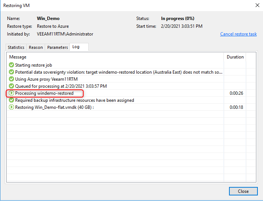The width and height of the screenshot is (263, 201).
Task: Close the Restoring VM dialog window
Action: pyautogui.click(x=243, y=191)
